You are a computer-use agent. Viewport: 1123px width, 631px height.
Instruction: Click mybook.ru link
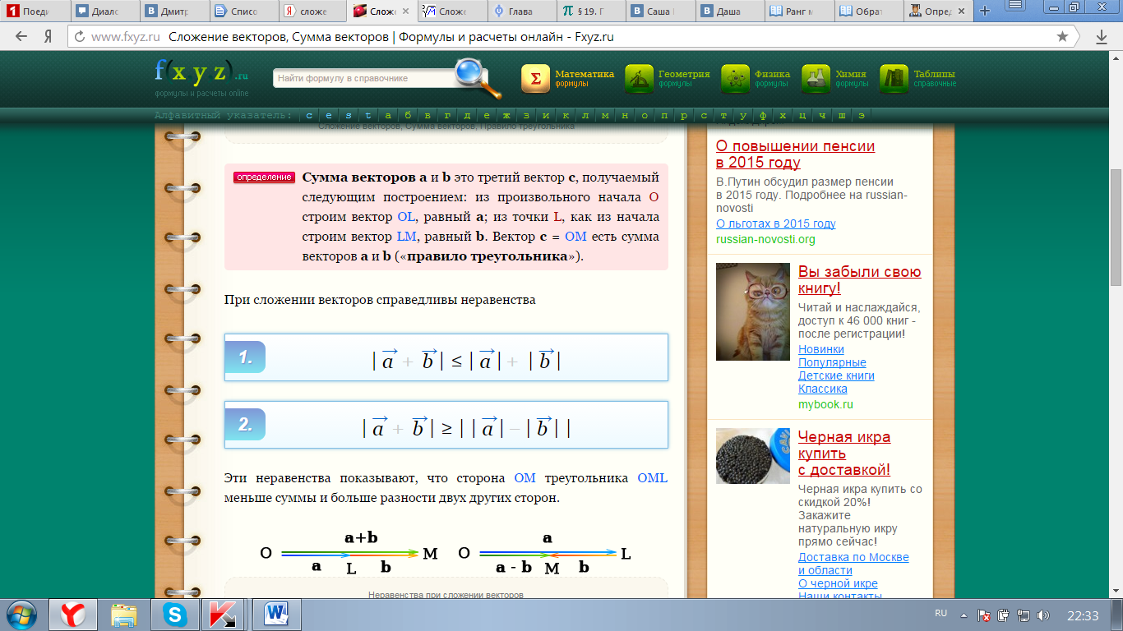point(825,404)
